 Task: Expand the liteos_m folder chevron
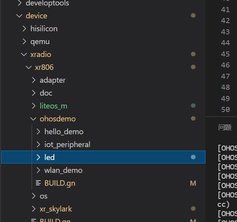33,106
